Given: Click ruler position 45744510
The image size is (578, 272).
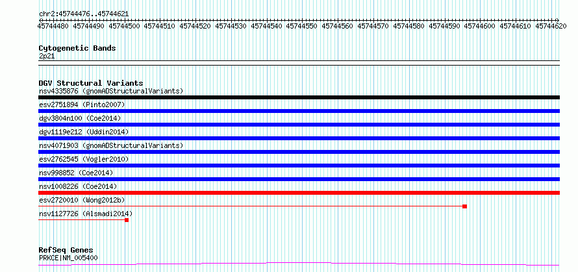Looking at the screenshot, I should click(160, 26).
